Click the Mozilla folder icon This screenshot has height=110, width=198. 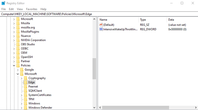pyautogui.click(x=18, y=23)
